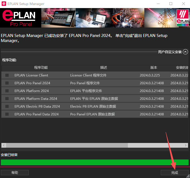The image size is (190, 178).
Task: Click the EPLAN brand badge in the banner
Action: pyautogui.click(x=182, y=18)
